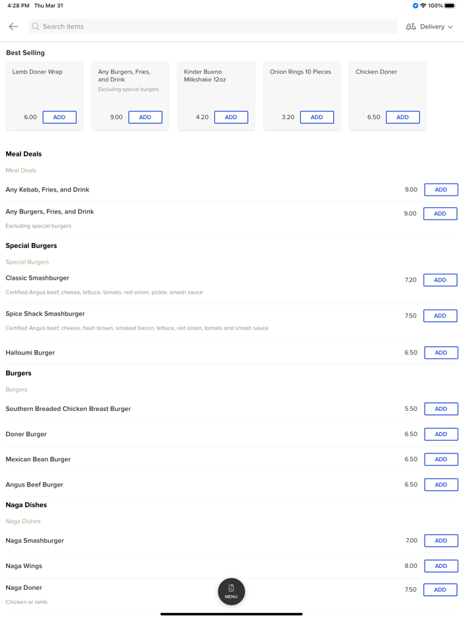463x619 pixels.
Task: Add Chicken Doner from Best Selling
Action: tap(402, 117)
